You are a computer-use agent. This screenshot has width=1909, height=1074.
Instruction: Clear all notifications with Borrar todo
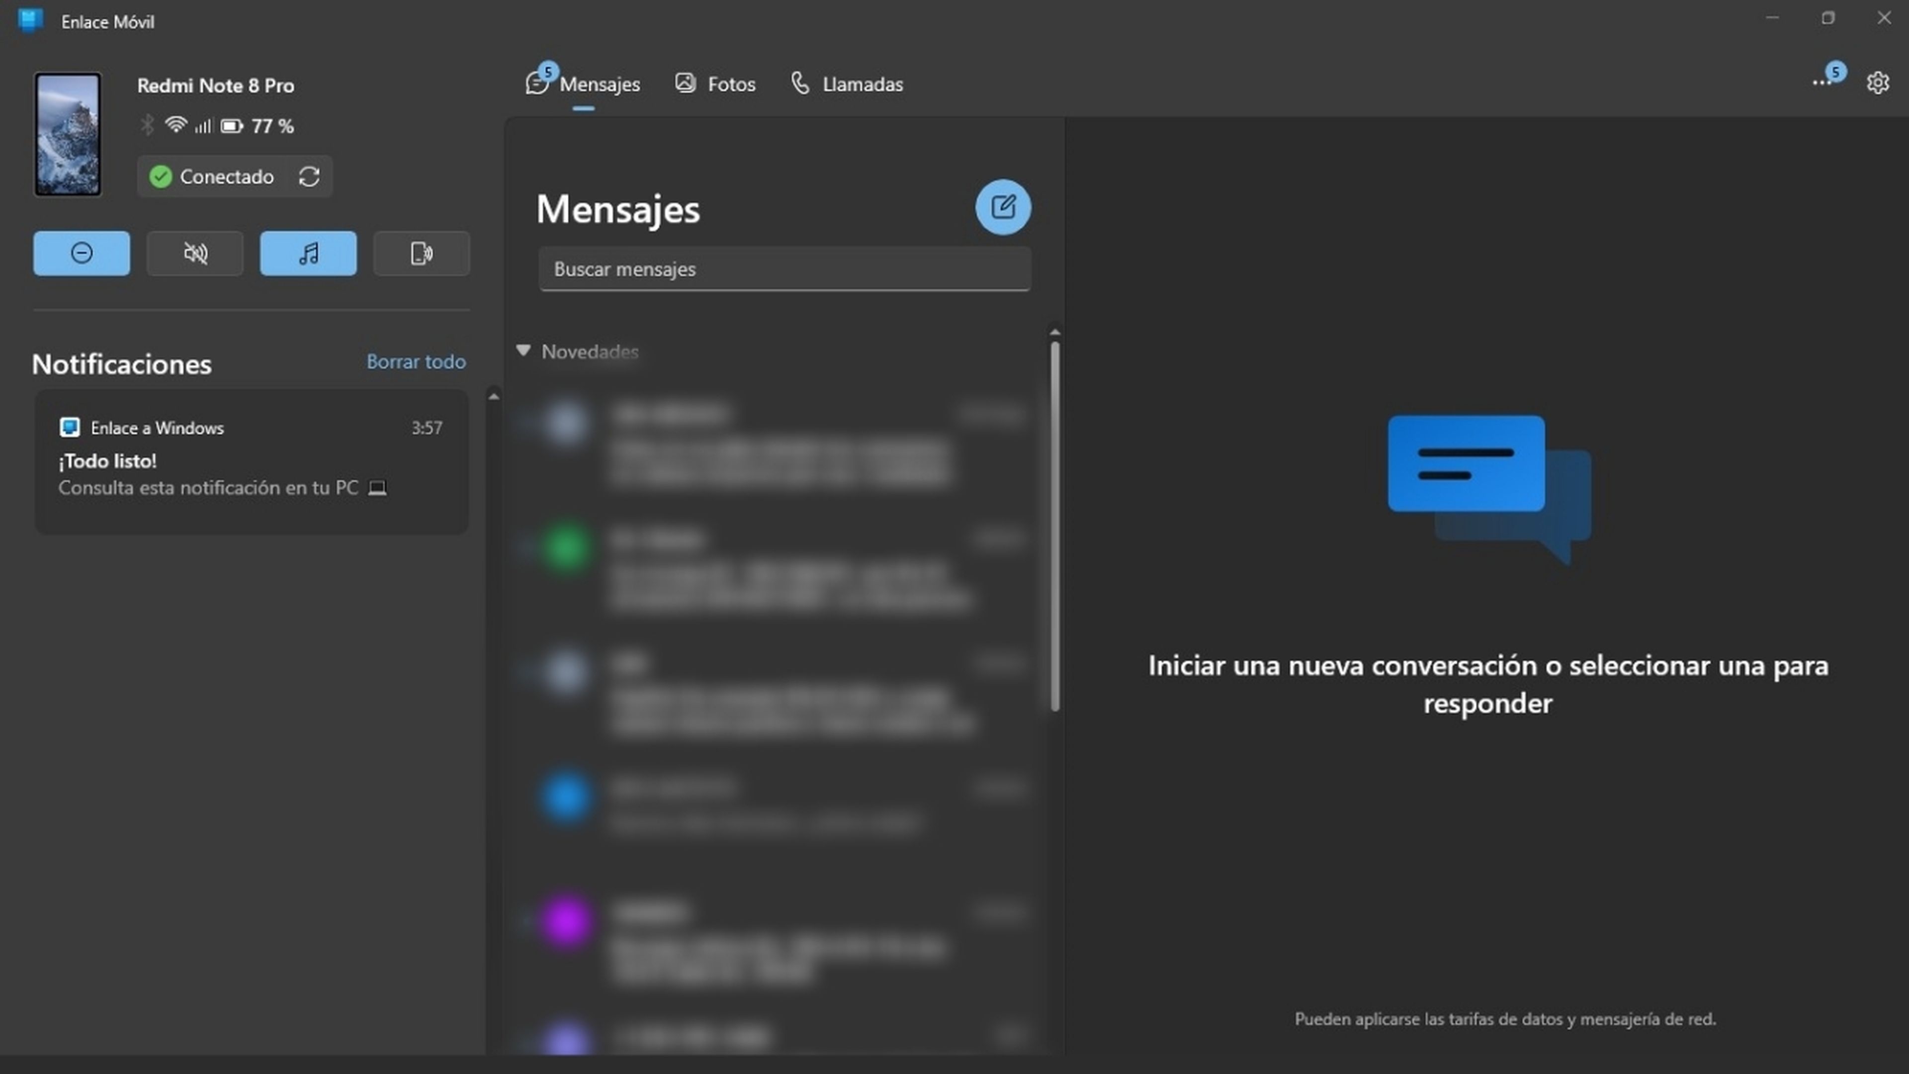point(416,361)
